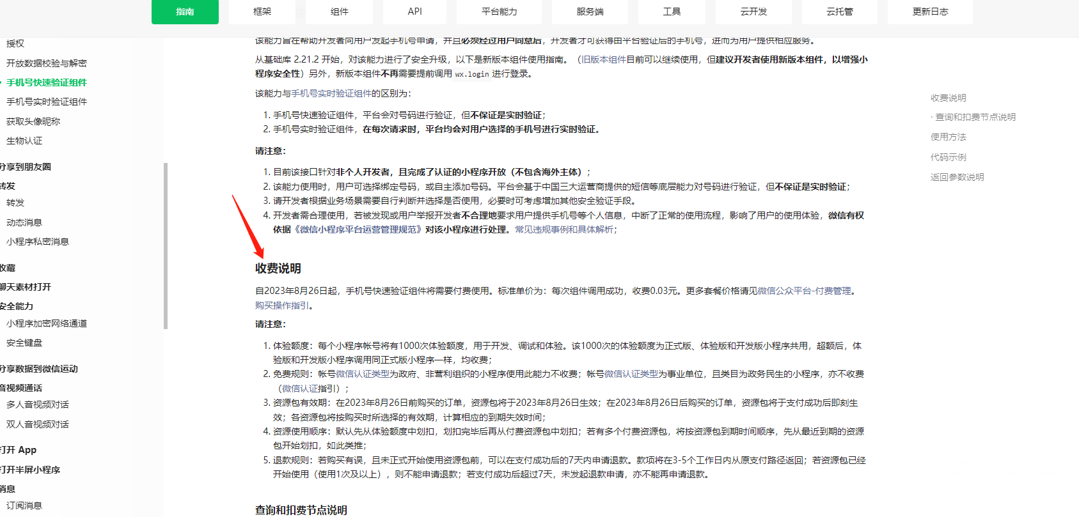
Task: Select 手机号实时验证组件 in sidebar
Action: pyautogui.click(x=47, y=102)
